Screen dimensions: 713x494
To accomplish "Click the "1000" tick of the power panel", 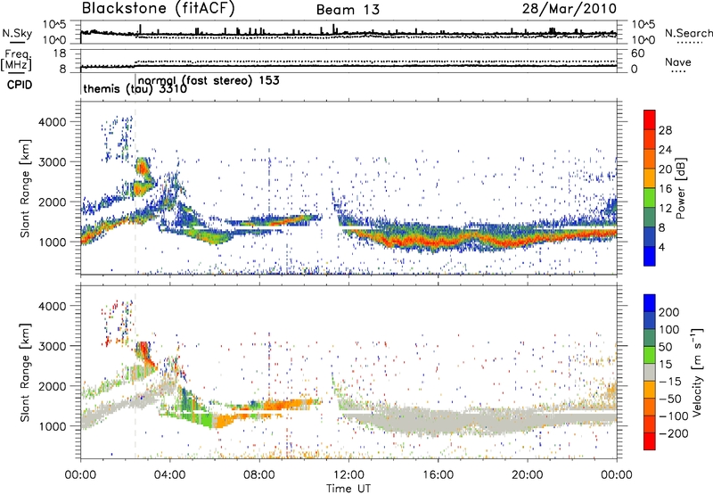I will (x=53, y=242).
